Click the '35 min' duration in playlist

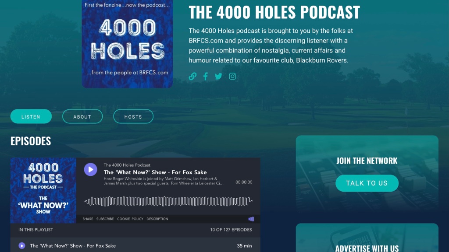(x=244, y=246)
